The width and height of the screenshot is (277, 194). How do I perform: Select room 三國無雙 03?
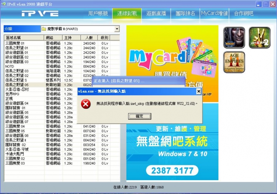click(62, 163)
